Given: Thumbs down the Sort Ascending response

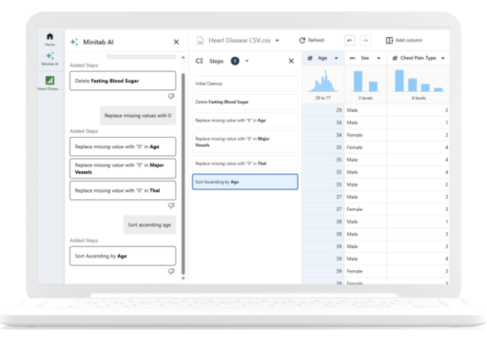Looking at the screenshot, I should pyautogui.click(x=171, y=271).
